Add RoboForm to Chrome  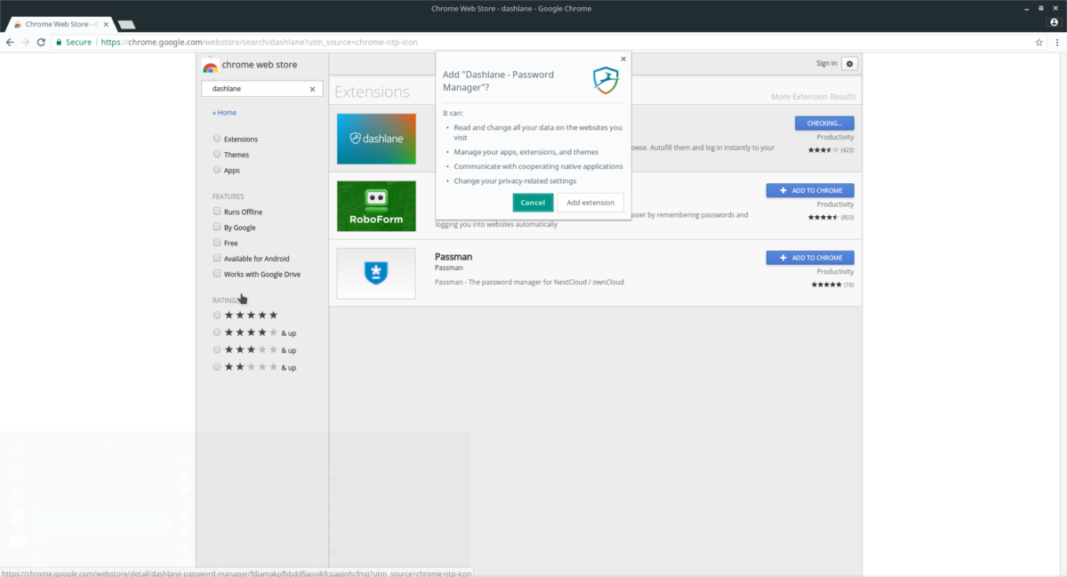810,190
